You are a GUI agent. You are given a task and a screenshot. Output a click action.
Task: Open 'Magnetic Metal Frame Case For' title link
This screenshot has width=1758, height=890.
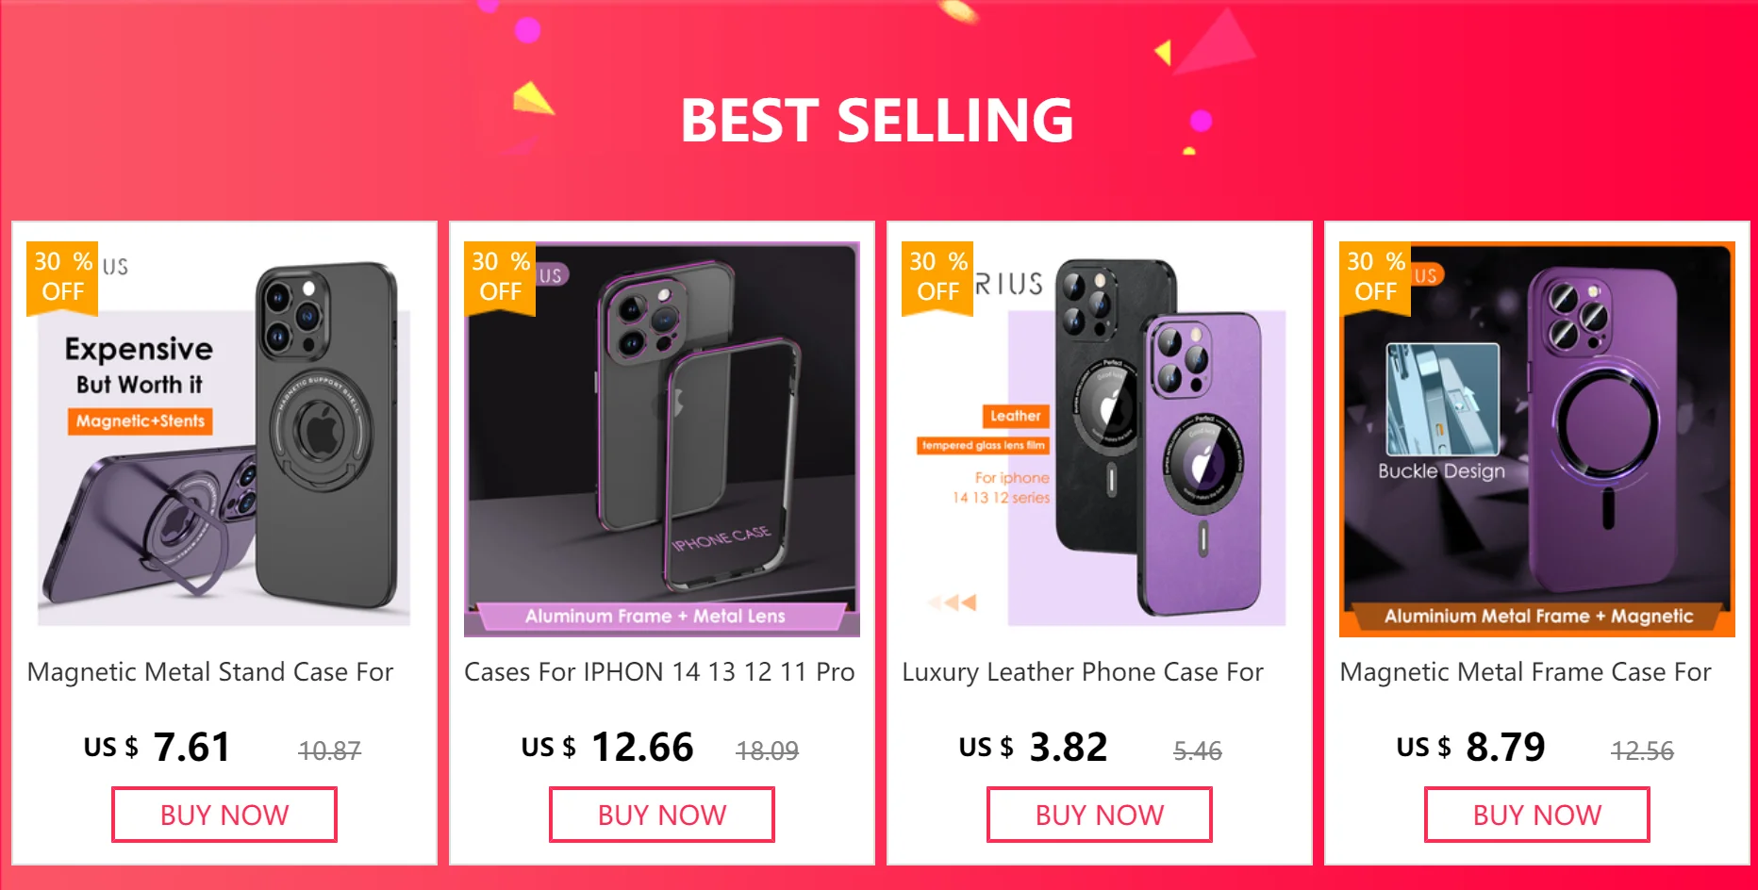(1525, 672)
